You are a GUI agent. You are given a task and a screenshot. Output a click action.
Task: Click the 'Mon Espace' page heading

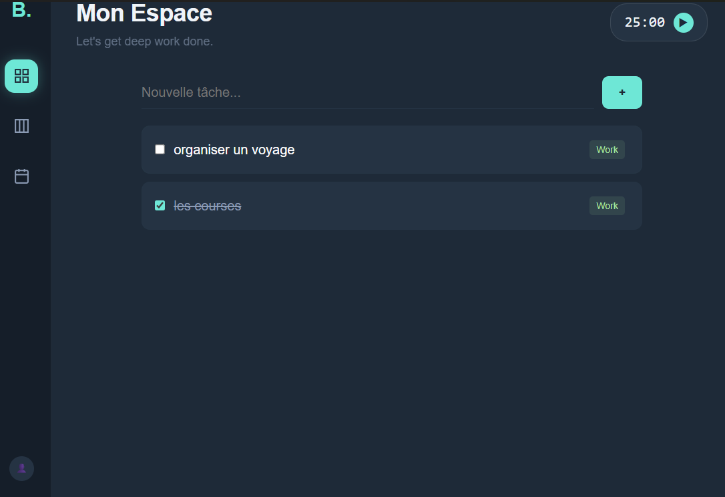coord(144,13)
